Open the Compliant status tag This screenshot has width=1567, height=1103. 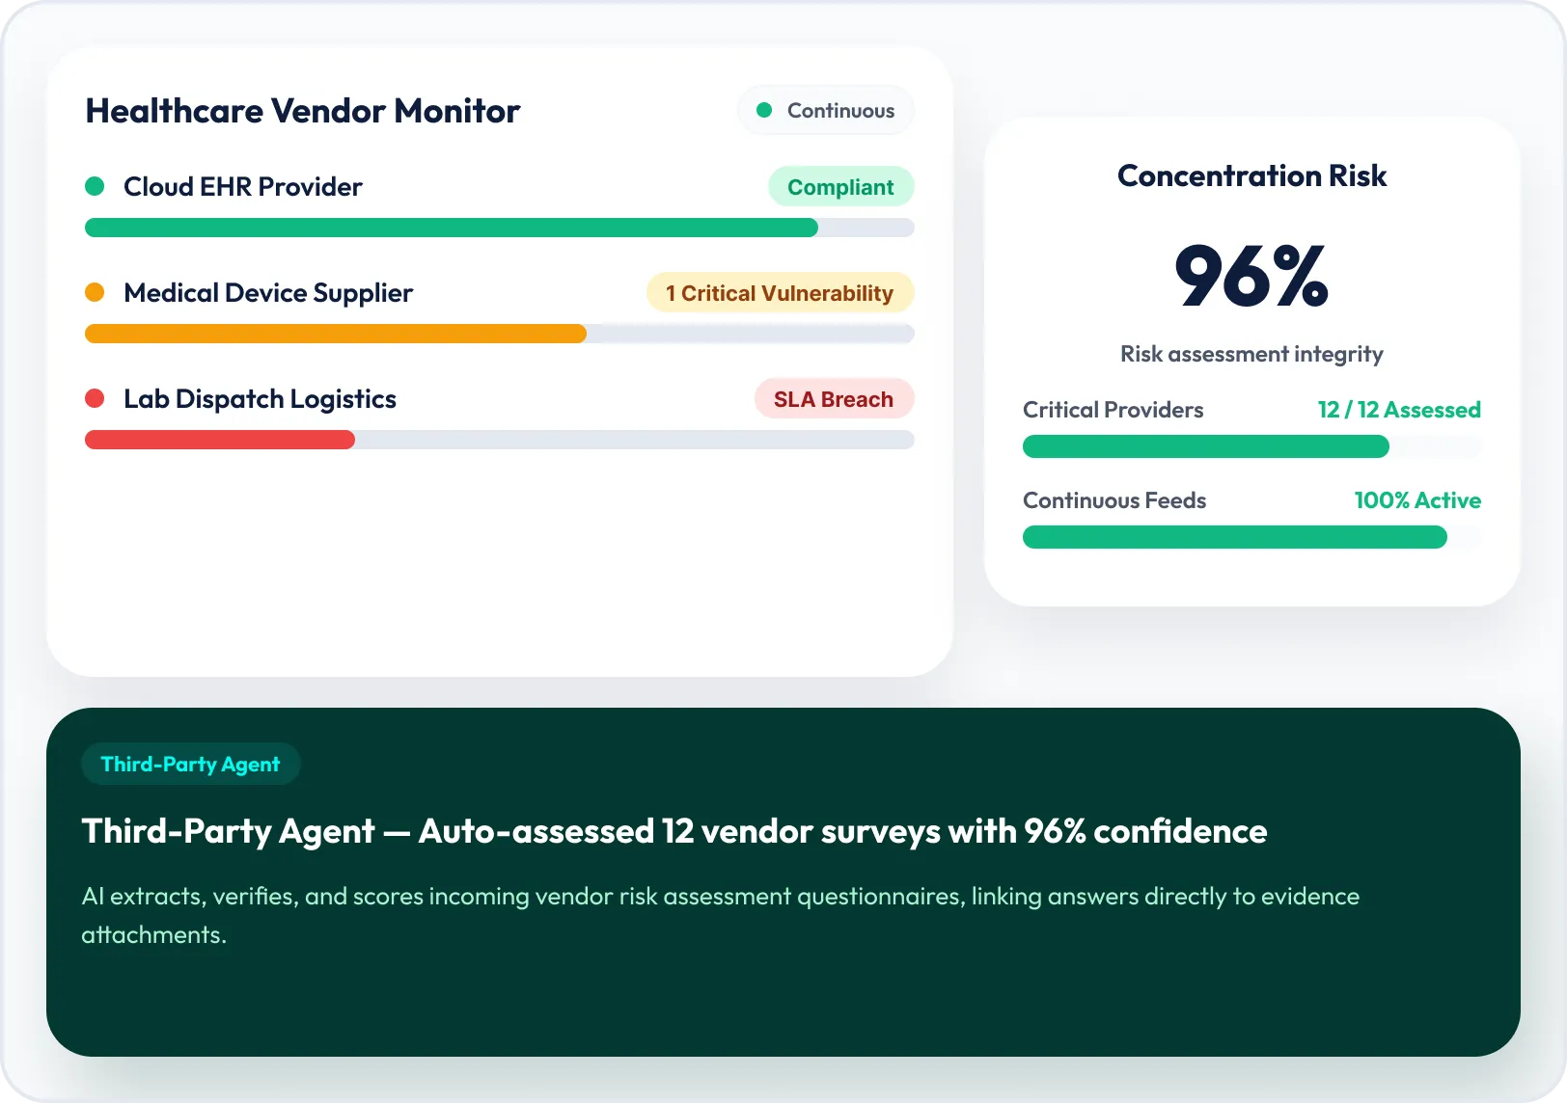(840, 186)
